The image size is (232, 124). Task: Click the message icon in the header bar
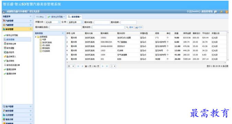point(216,12)
